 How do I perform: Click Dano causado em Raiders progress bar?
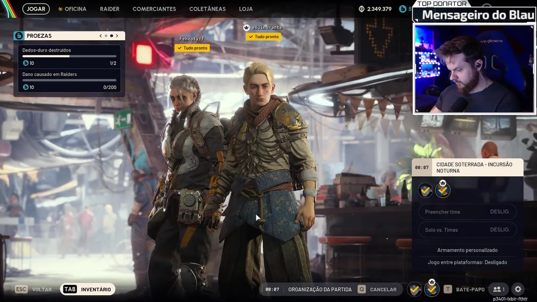[69, 80]
